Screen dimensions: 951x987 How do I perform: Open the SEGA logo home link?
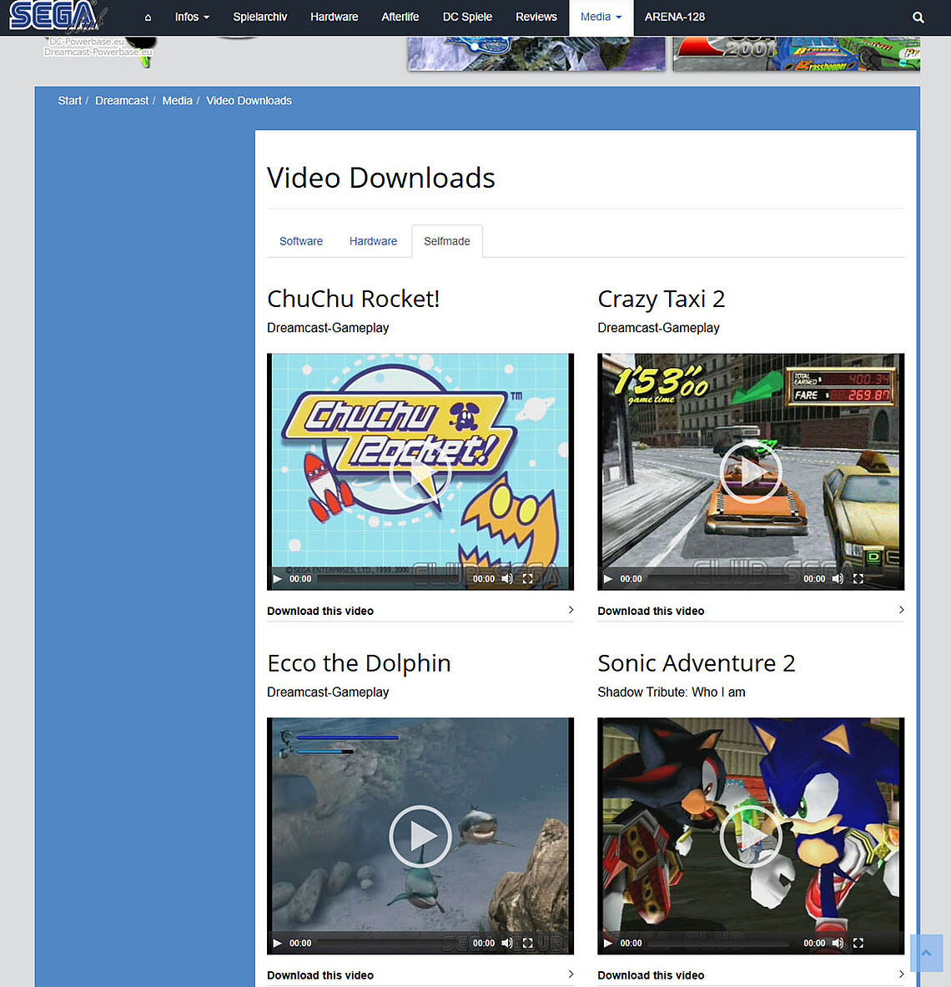tap(57, 17)
